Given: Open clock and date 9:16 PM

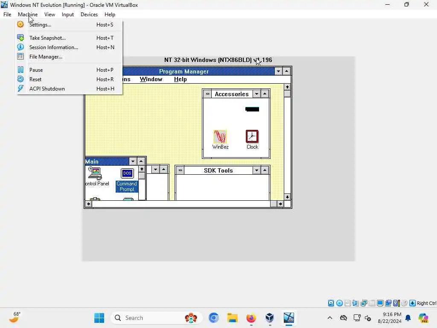Looking at the screenshot, I should tap(390, 318).
